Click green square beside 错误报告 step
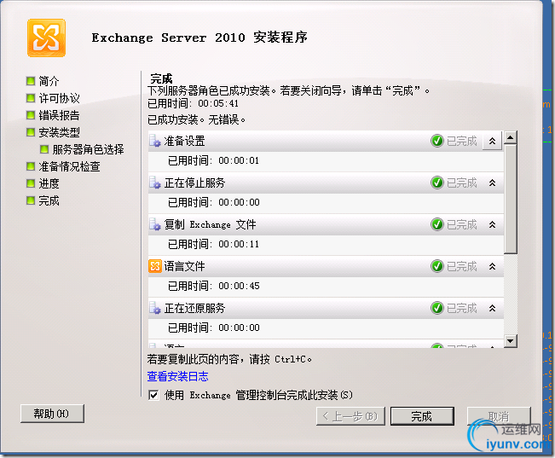The height and width of the screenshot is (458, 555). click(31, 115)
